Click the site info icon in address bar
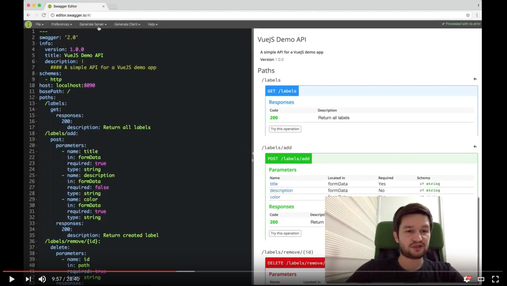This screenshot has width=507, height=286. pos(53,15)
